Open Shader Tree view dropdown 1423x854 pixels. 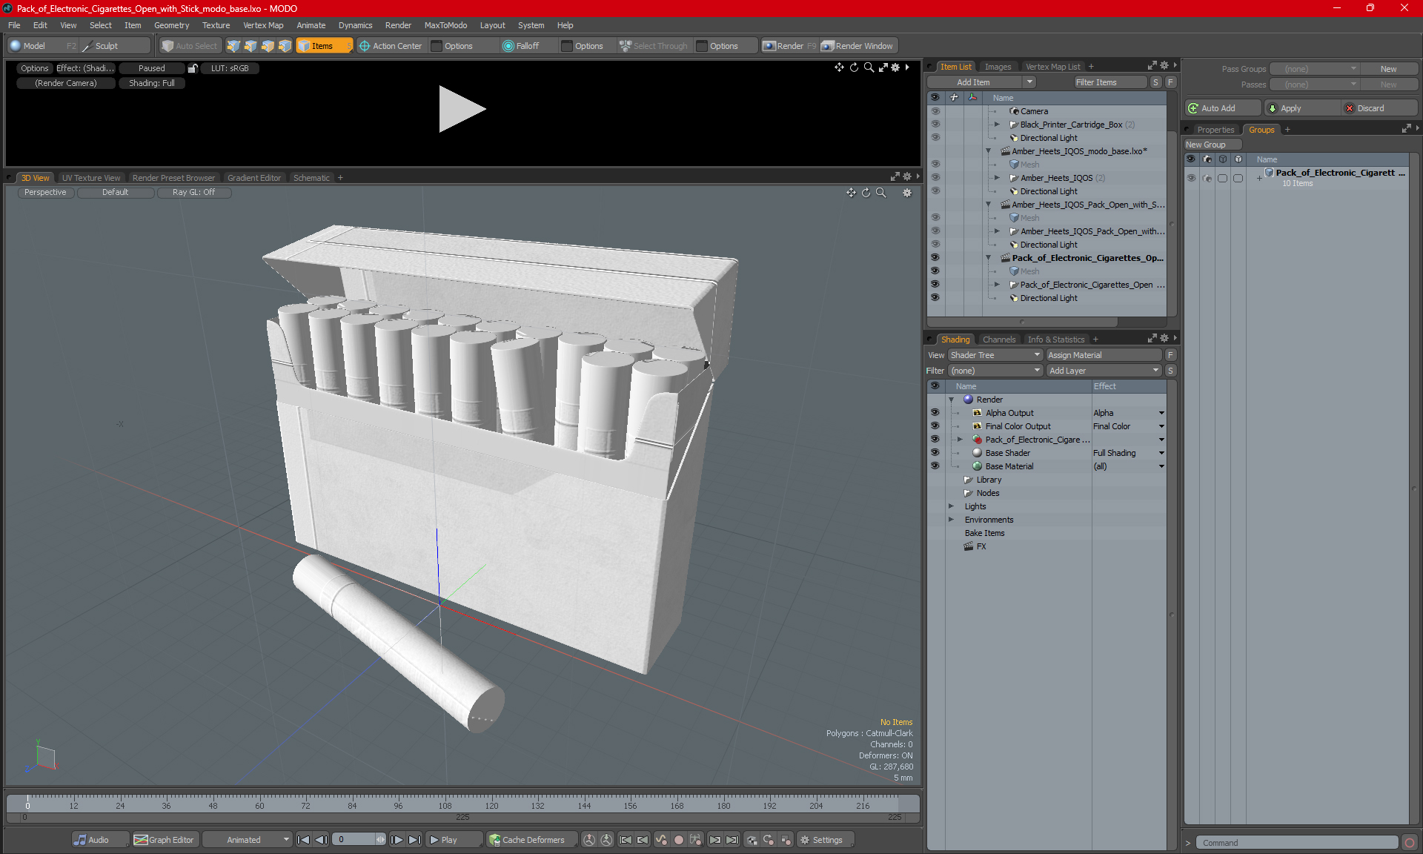[x=995, y=355]
